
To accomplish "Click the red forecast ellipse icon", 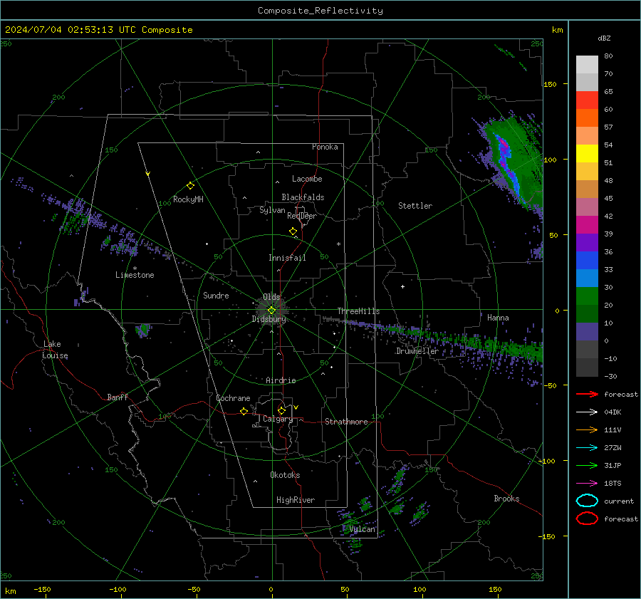I will coord(587,519).
